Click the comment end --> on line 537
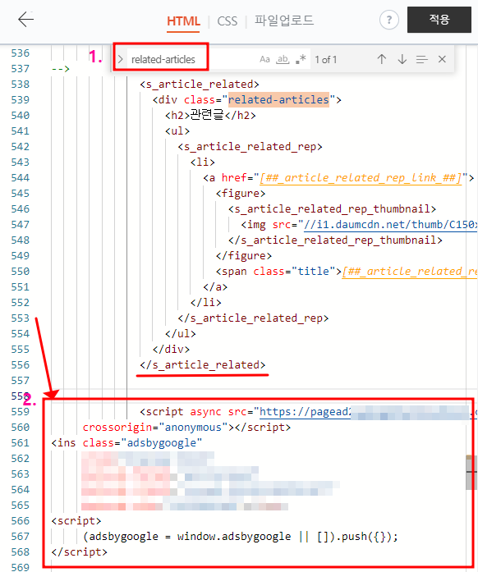 pyautogui.click(x=61, y=69)
